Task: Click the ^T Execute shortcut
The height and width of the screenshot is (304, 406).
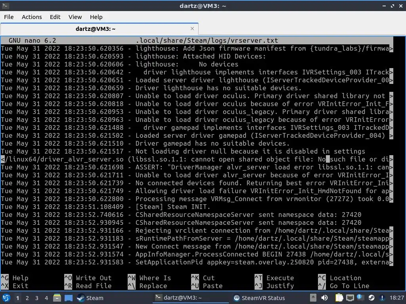Action: pyautogui.click(x=274, y=278)
